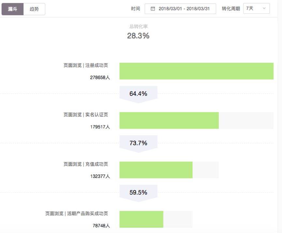Click the 注册成功页 funnel bar

coord(196,71)
